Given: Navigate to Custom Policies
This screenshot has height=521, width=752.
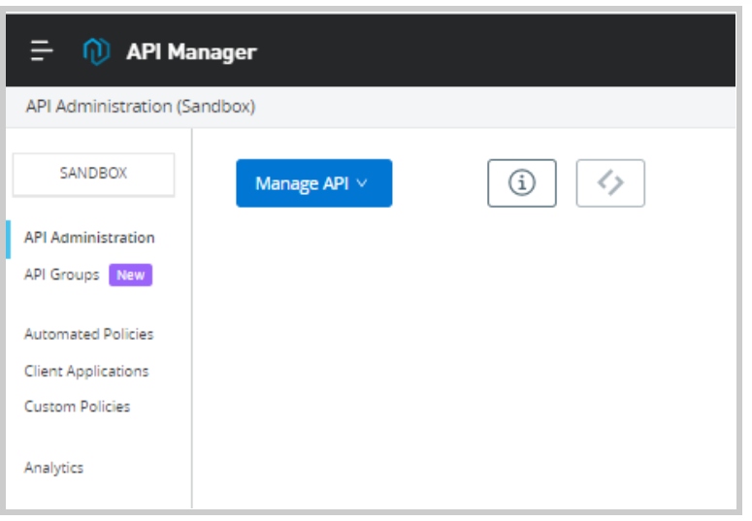Looking at the screenshot, I should click(78, 407).
